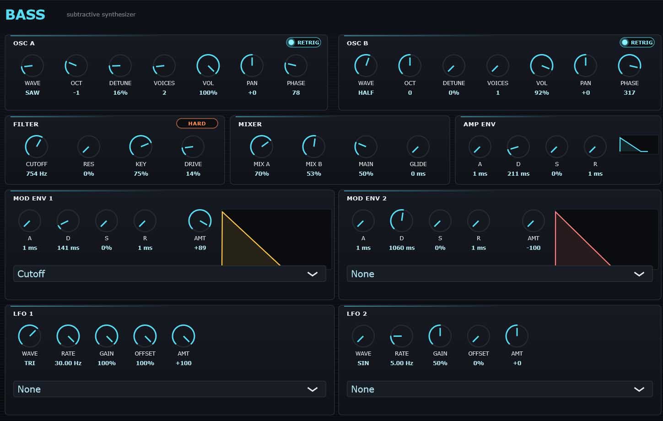Viewport: 663px width, 421px height.
Task: Click the 754 Hz cutoff value
Action: click(x=37, y=174)
